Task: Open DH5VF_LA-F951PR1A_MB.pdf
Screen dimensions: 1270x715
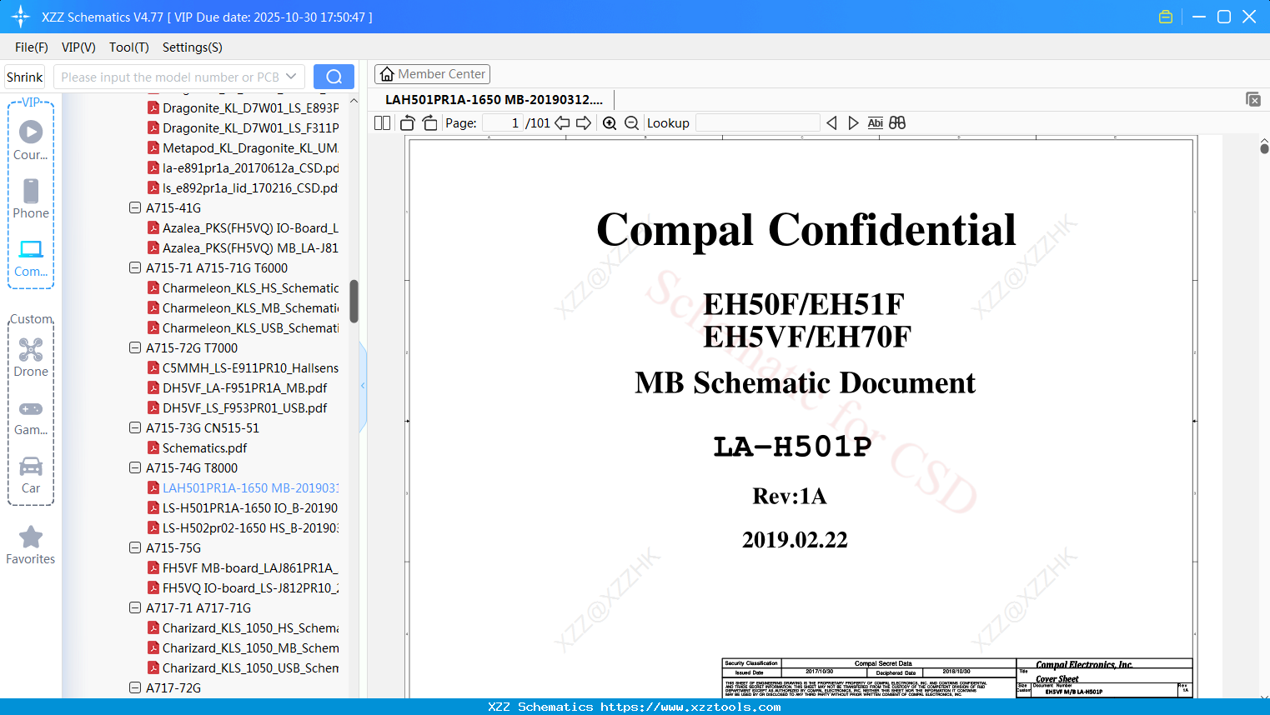Action: coord(244,387)
